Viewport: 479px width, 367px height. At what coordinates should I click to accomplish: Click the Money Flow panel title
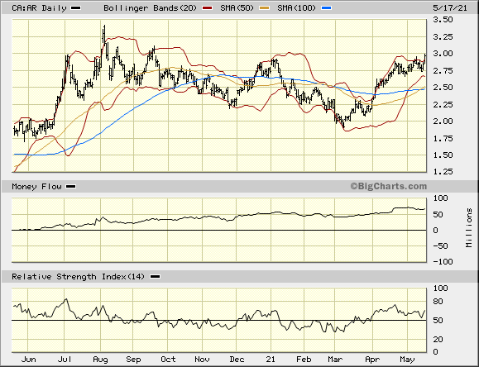pos(36,186)
